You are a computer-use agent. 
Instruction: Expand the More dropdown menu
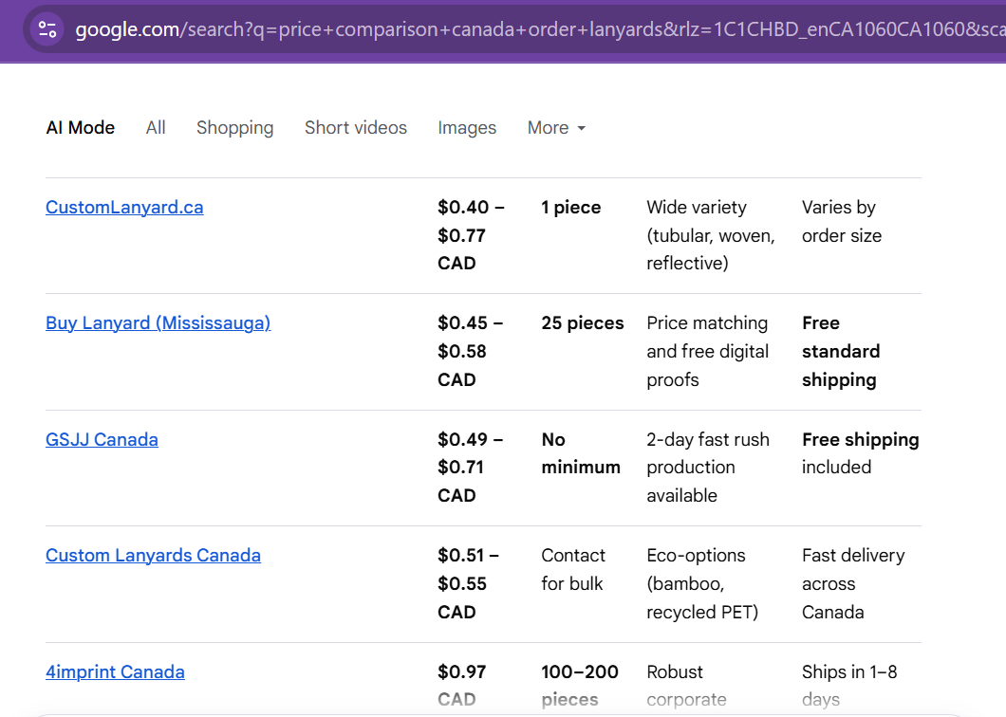(556, 128)
